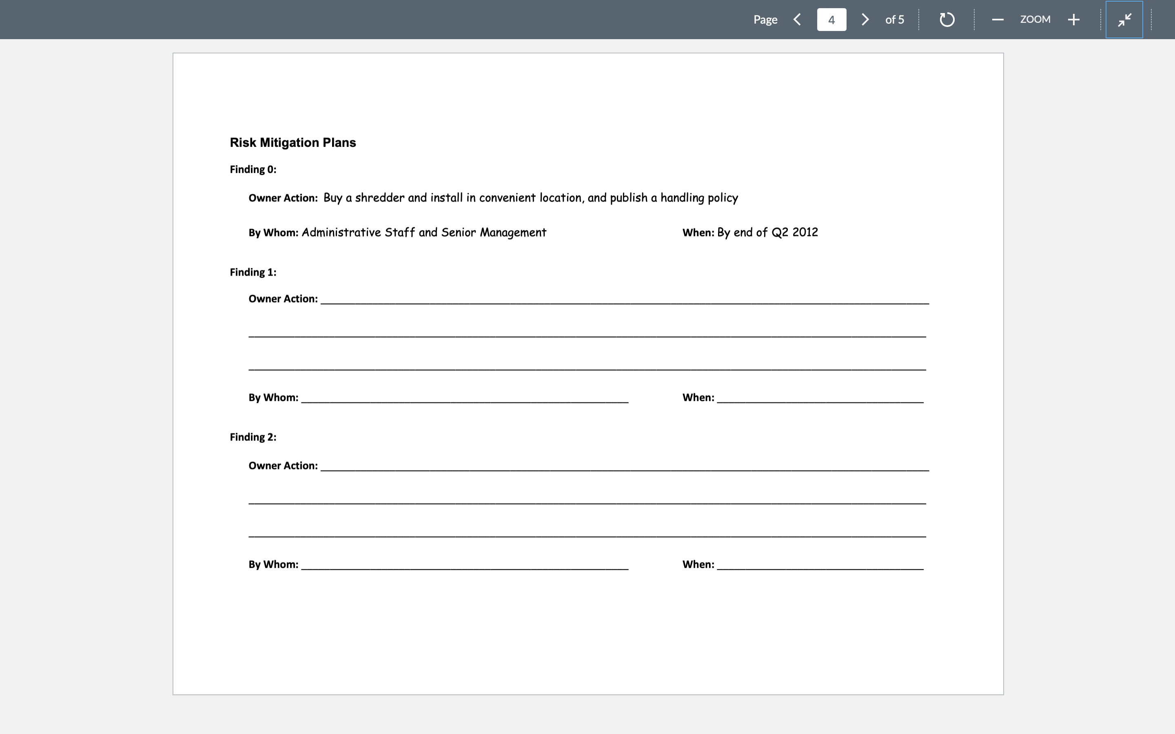Zoom out with the minus icon
1175x734 pixels.
(x=998, y=20)
